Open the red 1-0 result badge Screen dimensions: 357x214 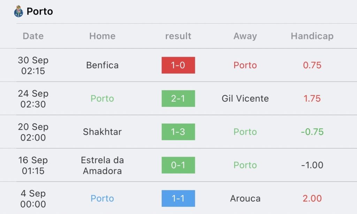click(178, 65)
